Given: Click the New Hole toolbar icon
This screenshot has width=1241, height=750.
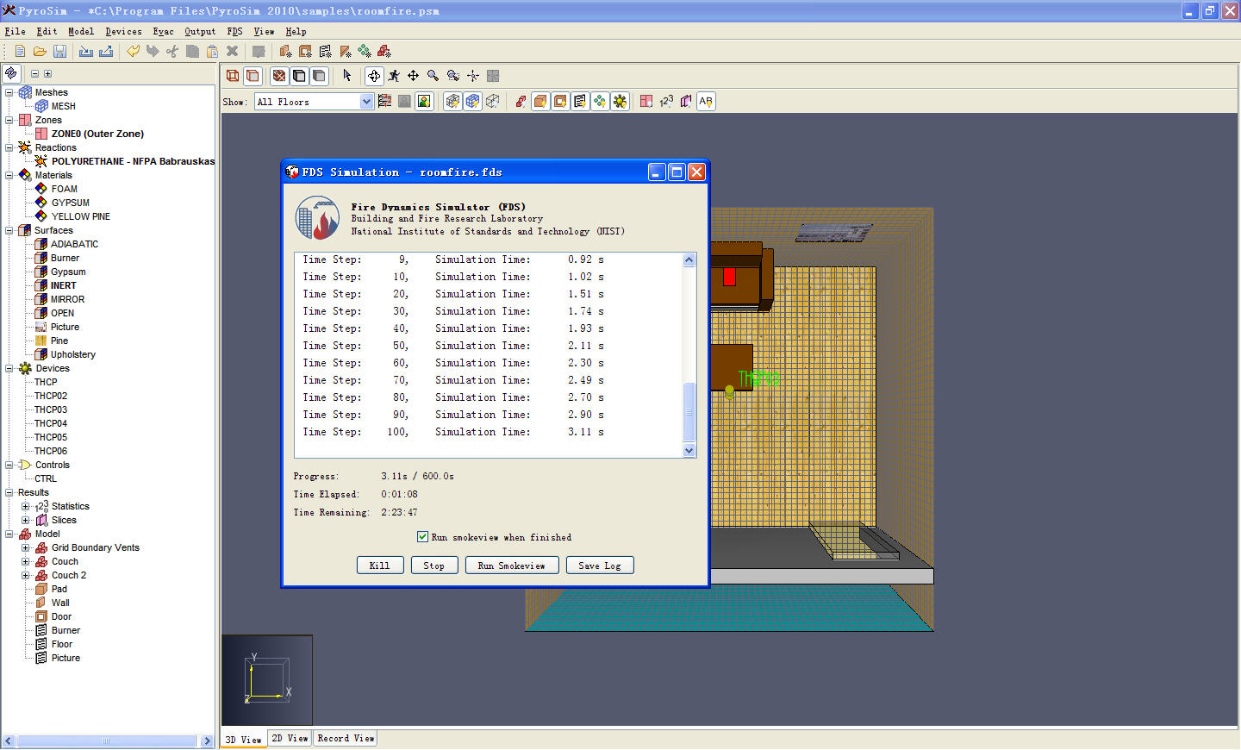Looking at the screenshot, I should pyautogui.click(x=305, y=52).
